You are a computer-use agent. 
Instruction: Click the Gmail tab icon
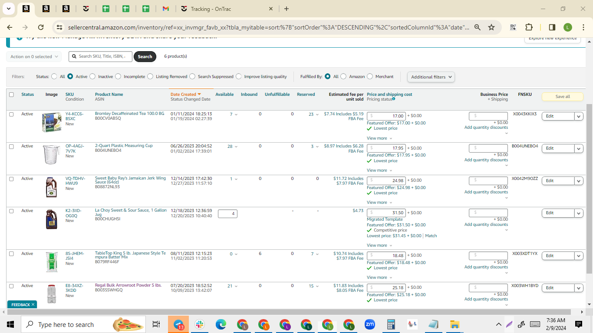[165, 9]
